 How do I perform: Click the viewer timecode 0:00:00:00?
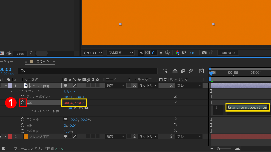coord(228,53)
